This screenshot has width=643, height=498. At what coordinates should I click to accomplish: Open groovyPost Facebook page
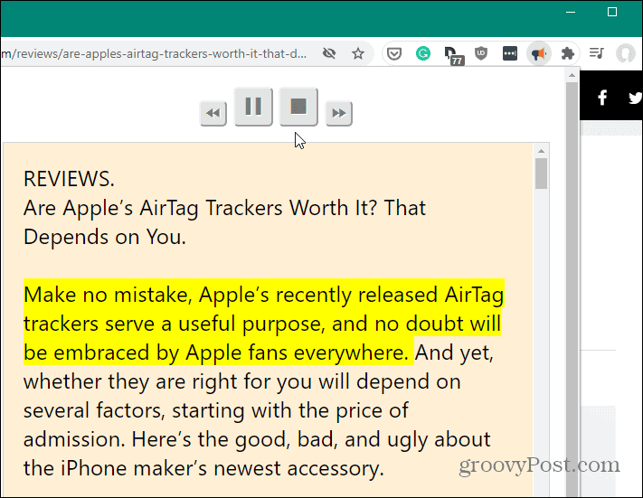point(602,98)
